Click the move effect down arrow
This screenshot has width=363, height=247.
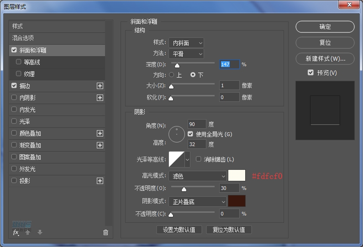coord(40,232)
